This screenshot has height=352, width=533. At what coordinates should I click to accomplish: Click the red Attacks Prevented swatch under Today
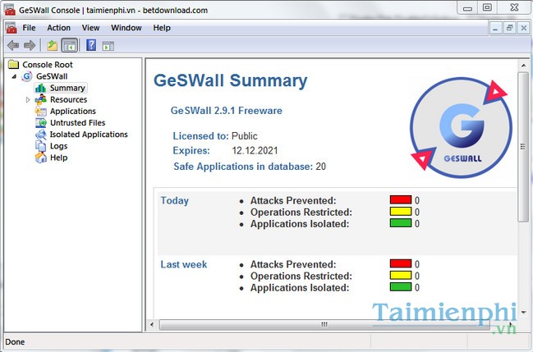(400, 200)
